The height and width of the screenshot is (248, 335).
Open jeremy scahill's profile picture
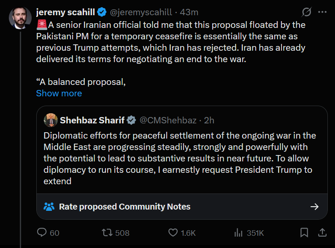tap(20, 18)
